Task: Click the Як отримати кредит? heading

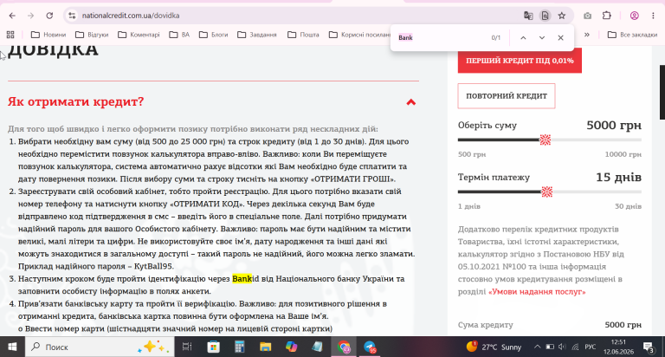Action: (x=76, y=101)
